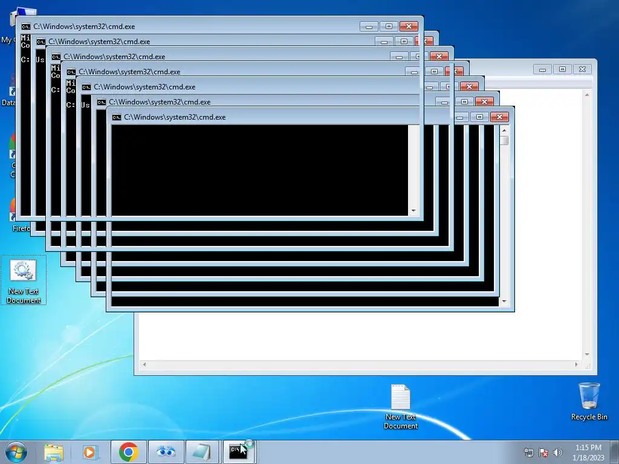
Task: Launch Windows Media Player from taskbar
Action: tap(91, 452)
